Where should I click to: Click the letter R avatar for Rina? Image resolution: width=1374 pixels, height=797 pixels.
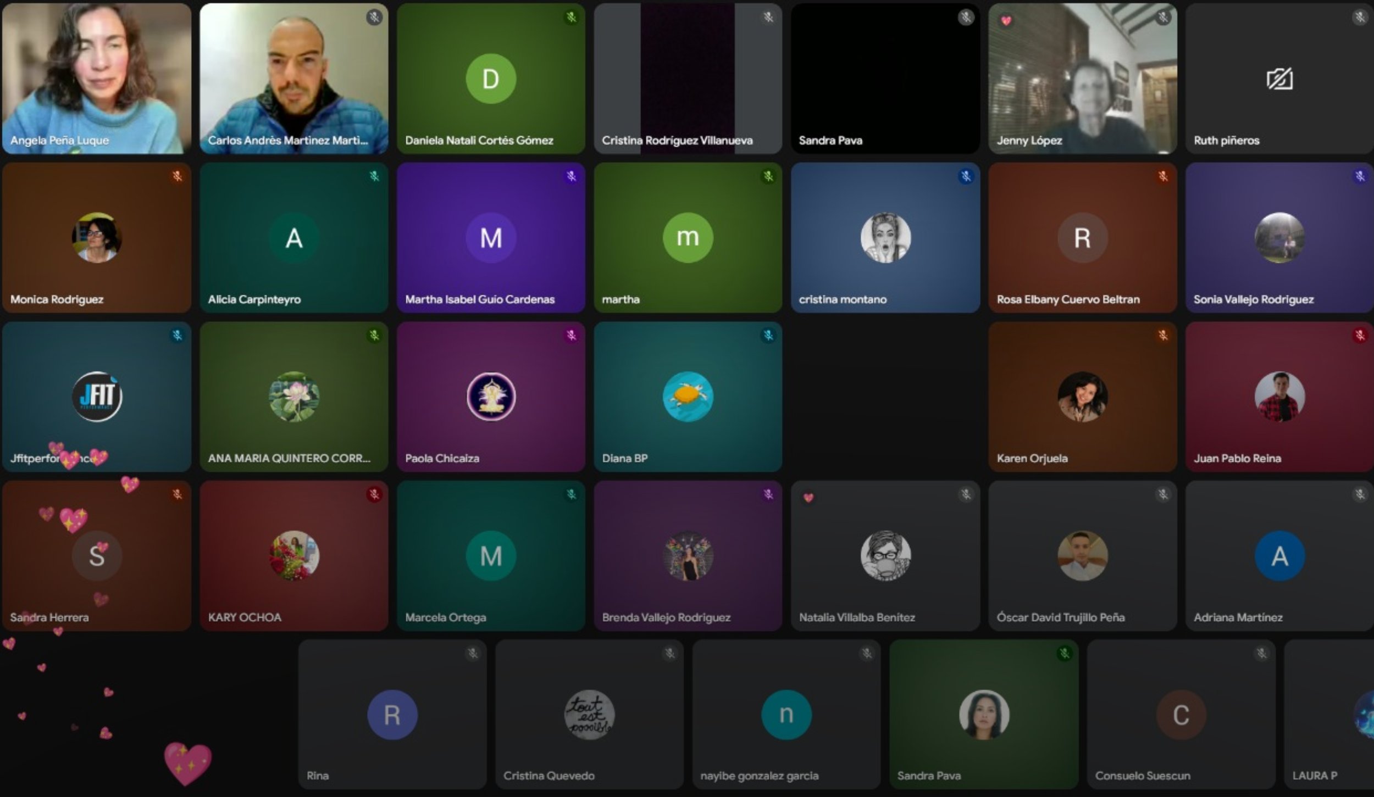click(x=392, y=715)
